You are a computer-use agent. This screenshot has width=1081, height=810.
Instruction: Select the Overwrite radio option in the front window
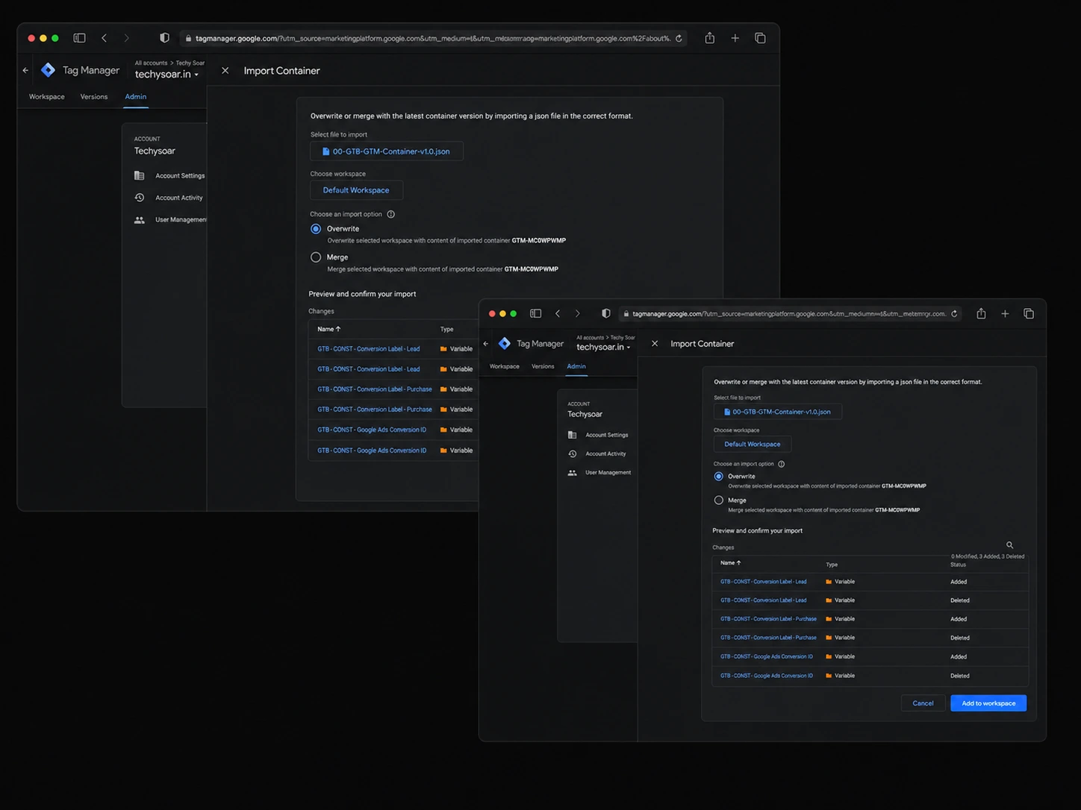719,477
